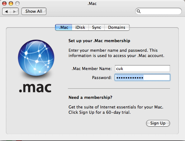The height and width of the screenshot is (141, 185).
Task: Click the "Password:" label
Action: (x=102, y=77)
